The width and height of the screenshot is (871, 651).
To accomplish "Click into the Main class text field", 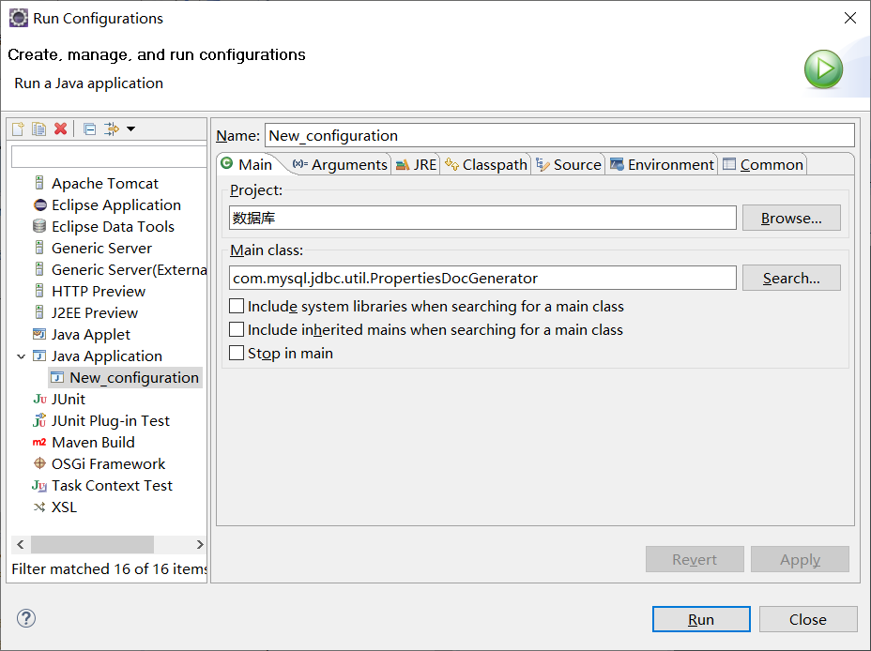I will pos(482,278).
